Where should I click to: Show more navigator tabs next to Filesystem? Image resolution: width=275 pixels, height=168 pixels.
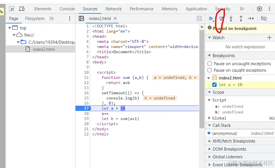52,19
